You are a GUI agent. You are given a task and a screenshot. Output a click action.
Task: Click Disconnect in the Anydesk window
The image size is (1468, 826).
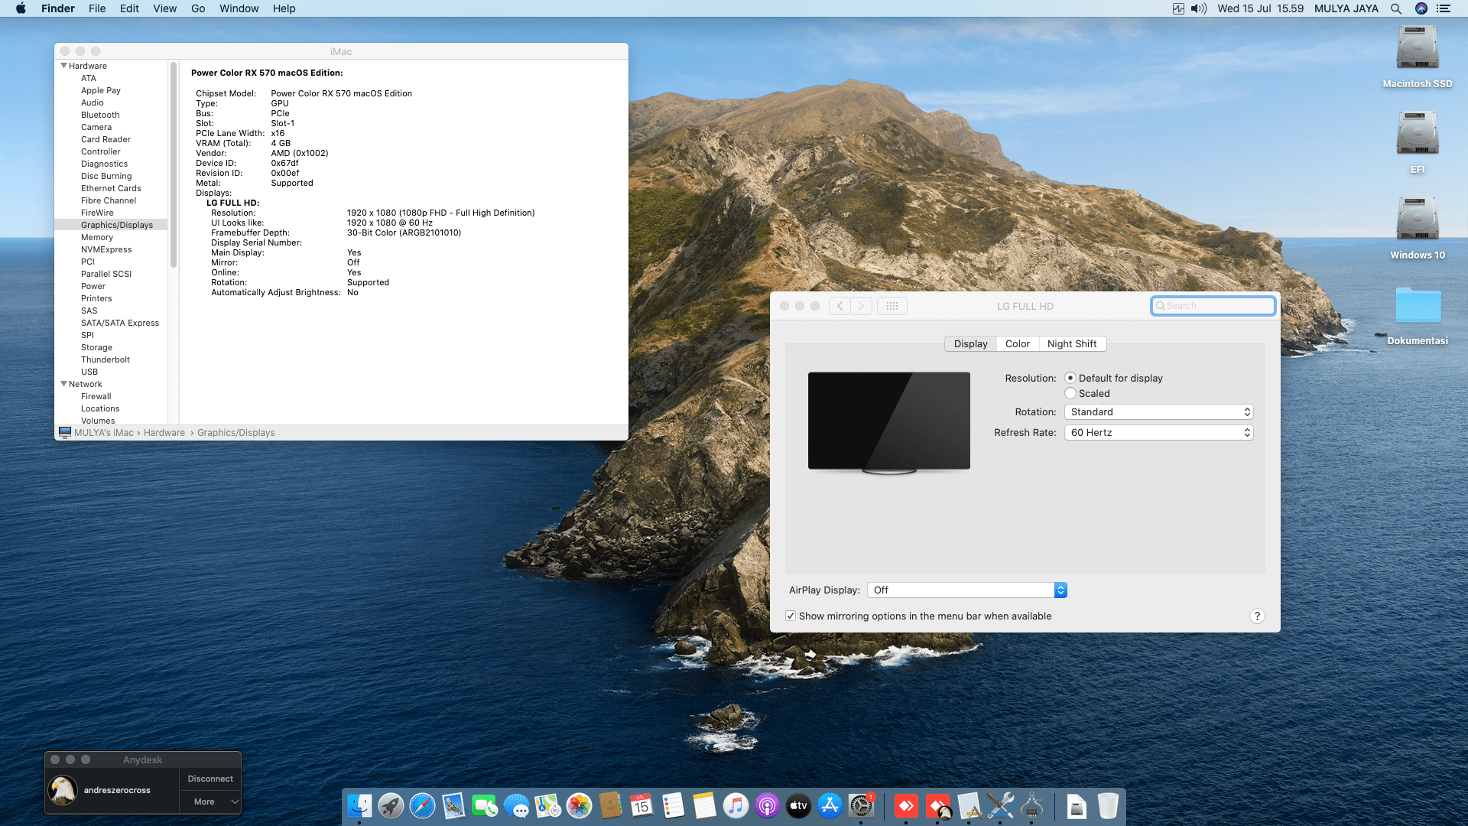[210, 779]
